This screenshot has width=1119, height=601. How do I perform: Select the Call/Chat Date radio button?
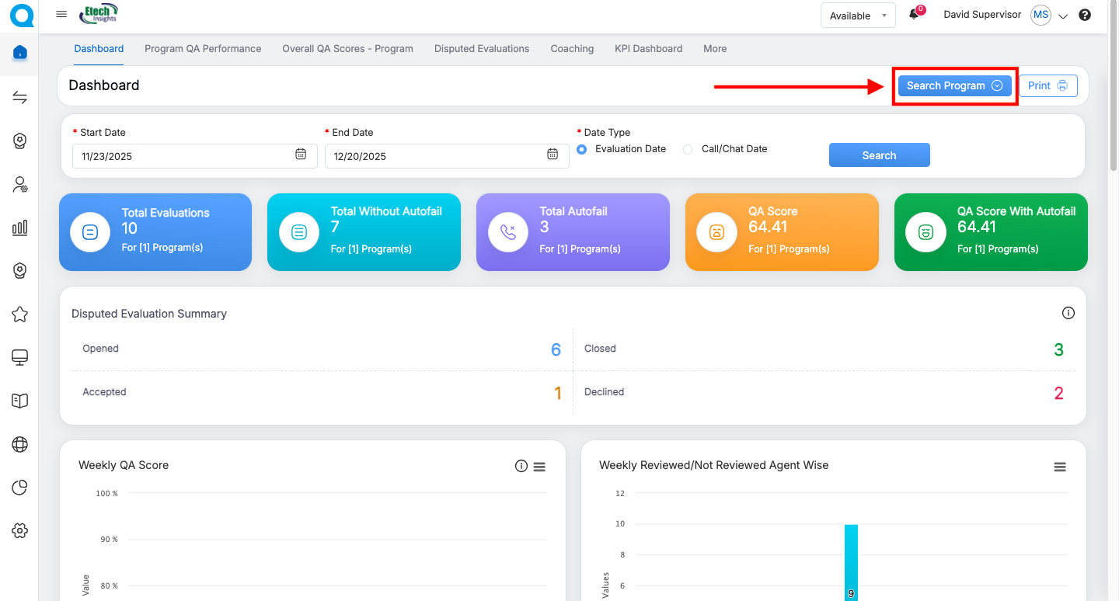(x=688, y=149)
